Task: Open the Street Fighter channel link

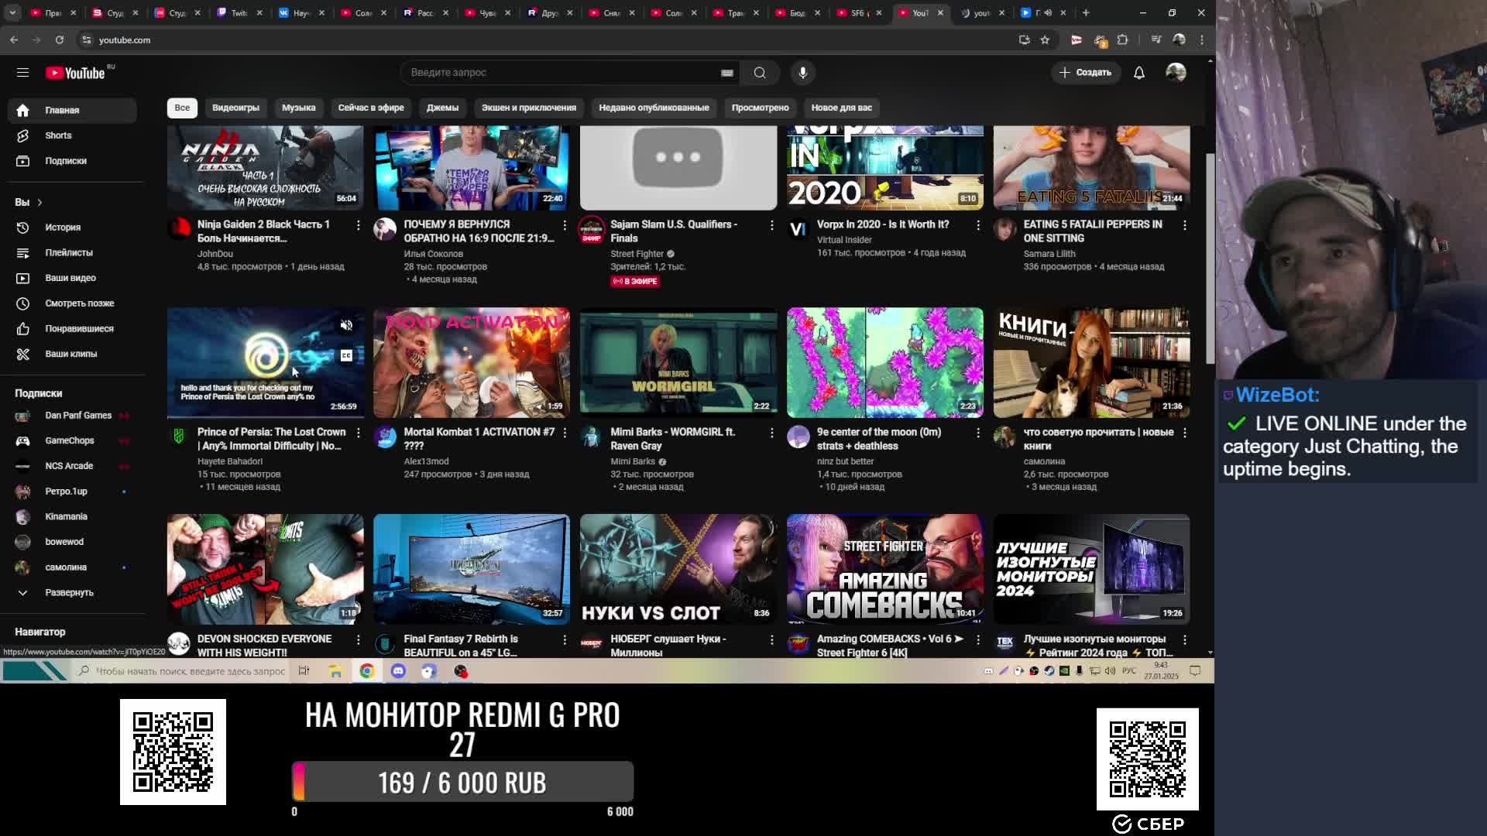Action: [637, 254]
